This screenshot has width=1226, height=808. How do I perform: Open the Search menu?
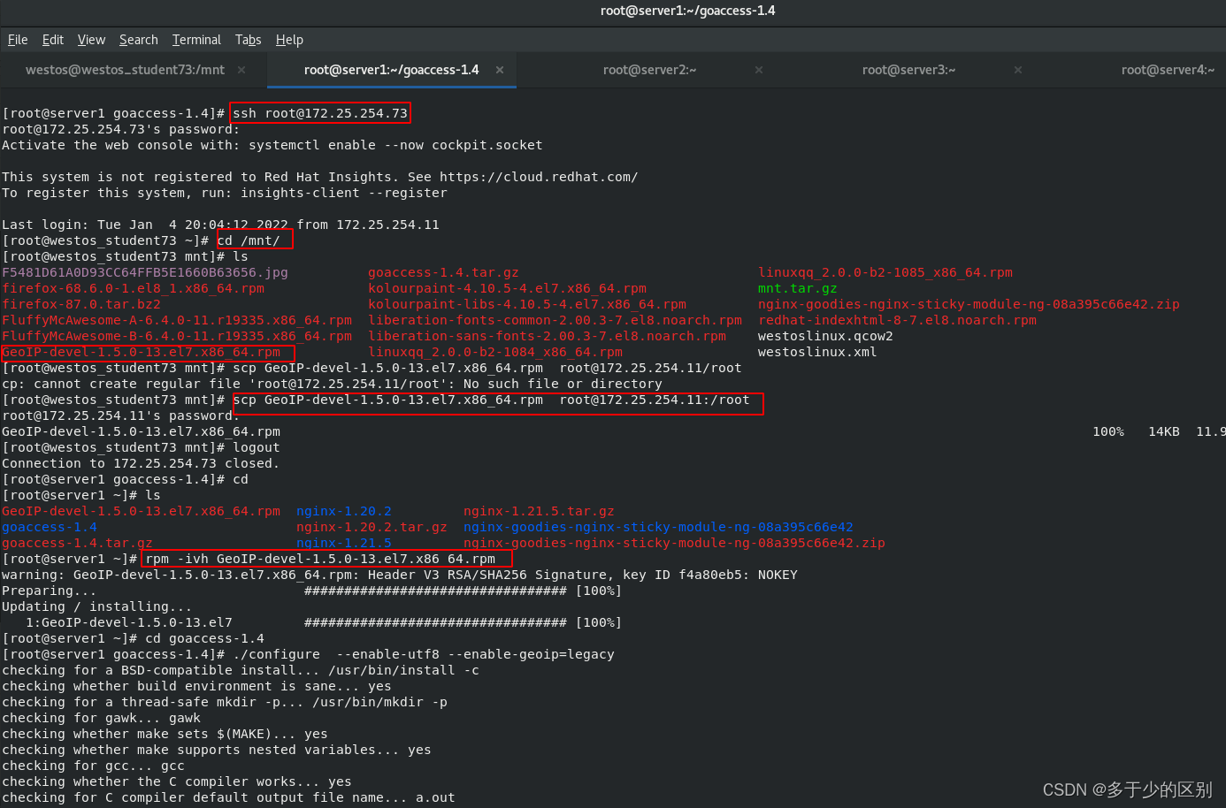point(139,40)
